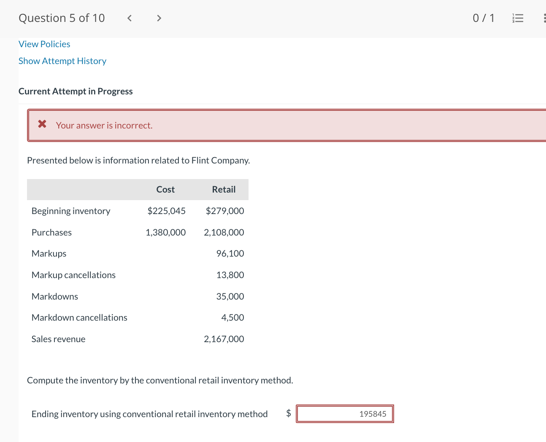Click the Markup cancellations value 13,800

click(x=230, y=275)
